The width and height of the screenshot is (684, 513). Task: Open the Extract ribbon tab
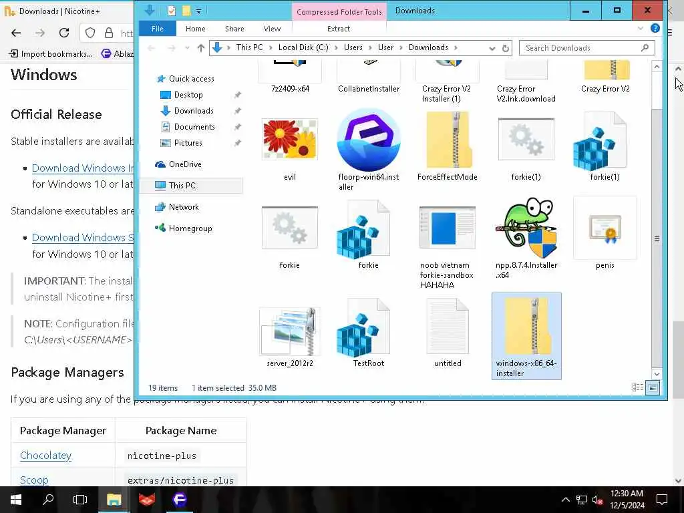tap(339, 29)
